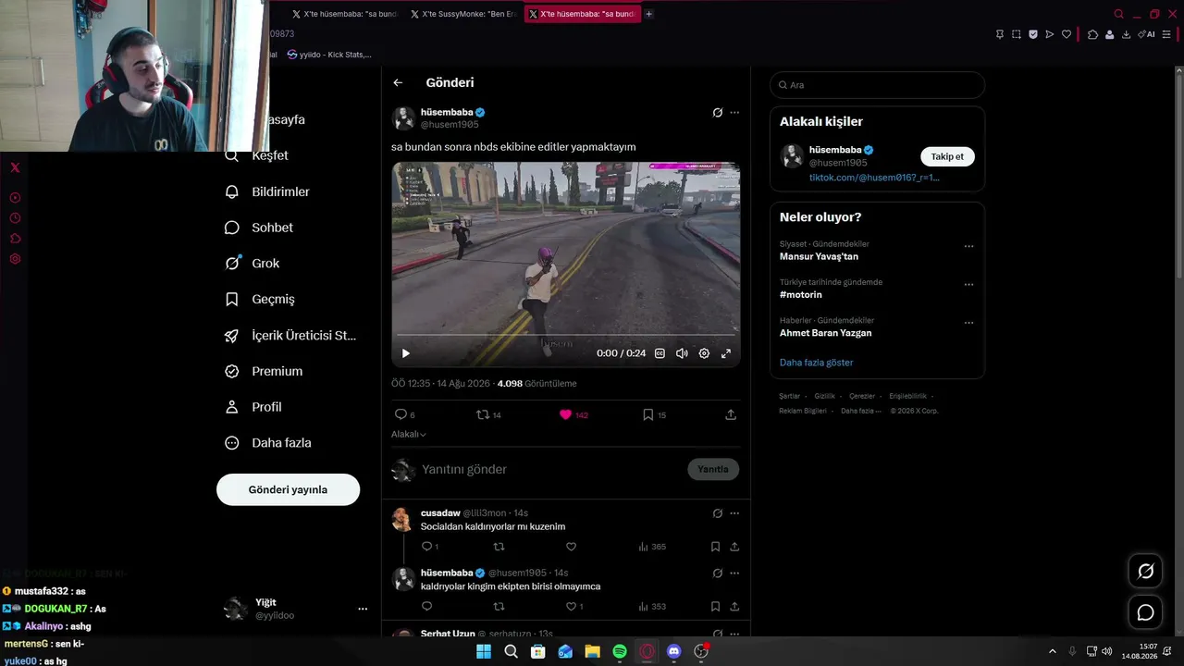The width and height of the screenshot is (1184, 666).
Task: Go to the Premium page
Action: [264, 371]
